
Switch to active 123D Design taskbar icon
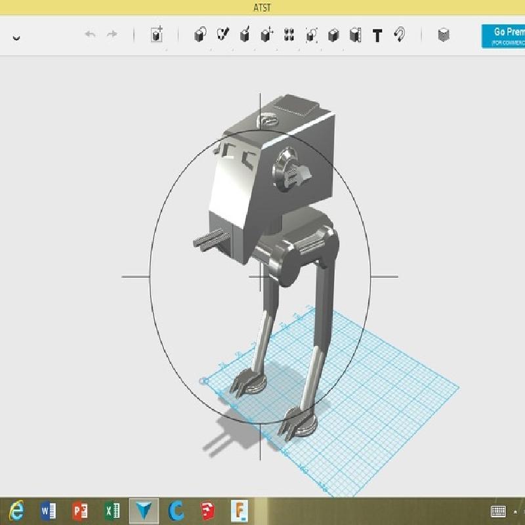144,511
